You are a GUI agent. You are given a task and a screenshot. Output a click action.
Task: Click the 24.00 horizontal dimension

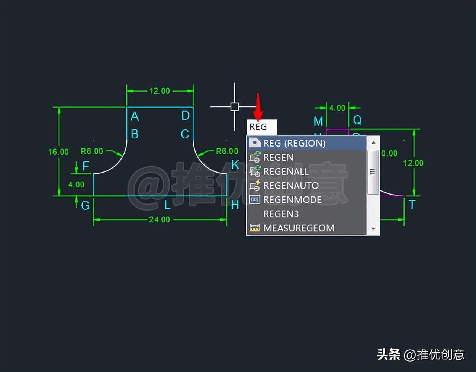(x=158, y=219)
